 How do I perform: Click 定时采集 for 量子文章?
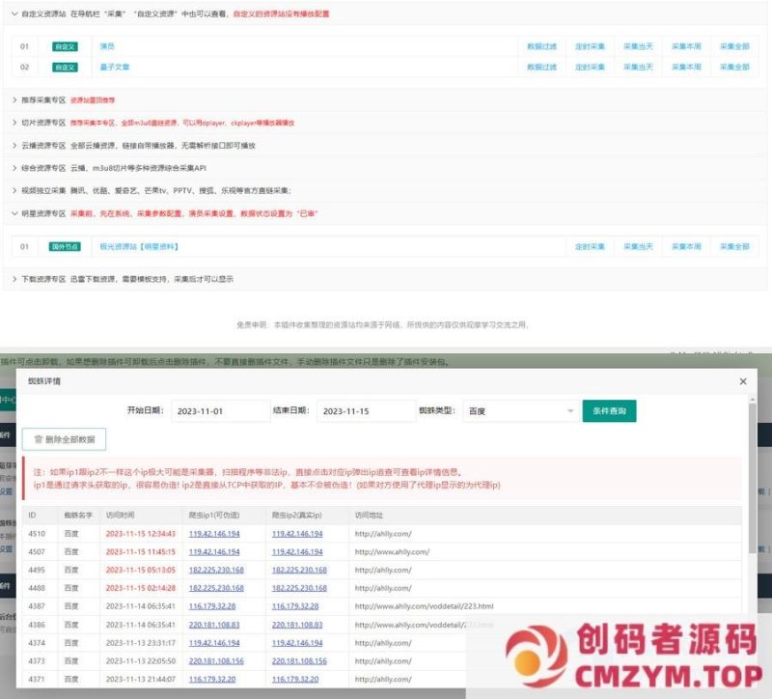[x=589, y=67]
